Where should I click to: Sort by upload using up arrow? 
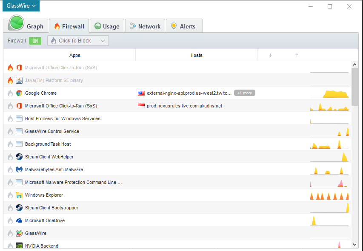tap(297, 55)
